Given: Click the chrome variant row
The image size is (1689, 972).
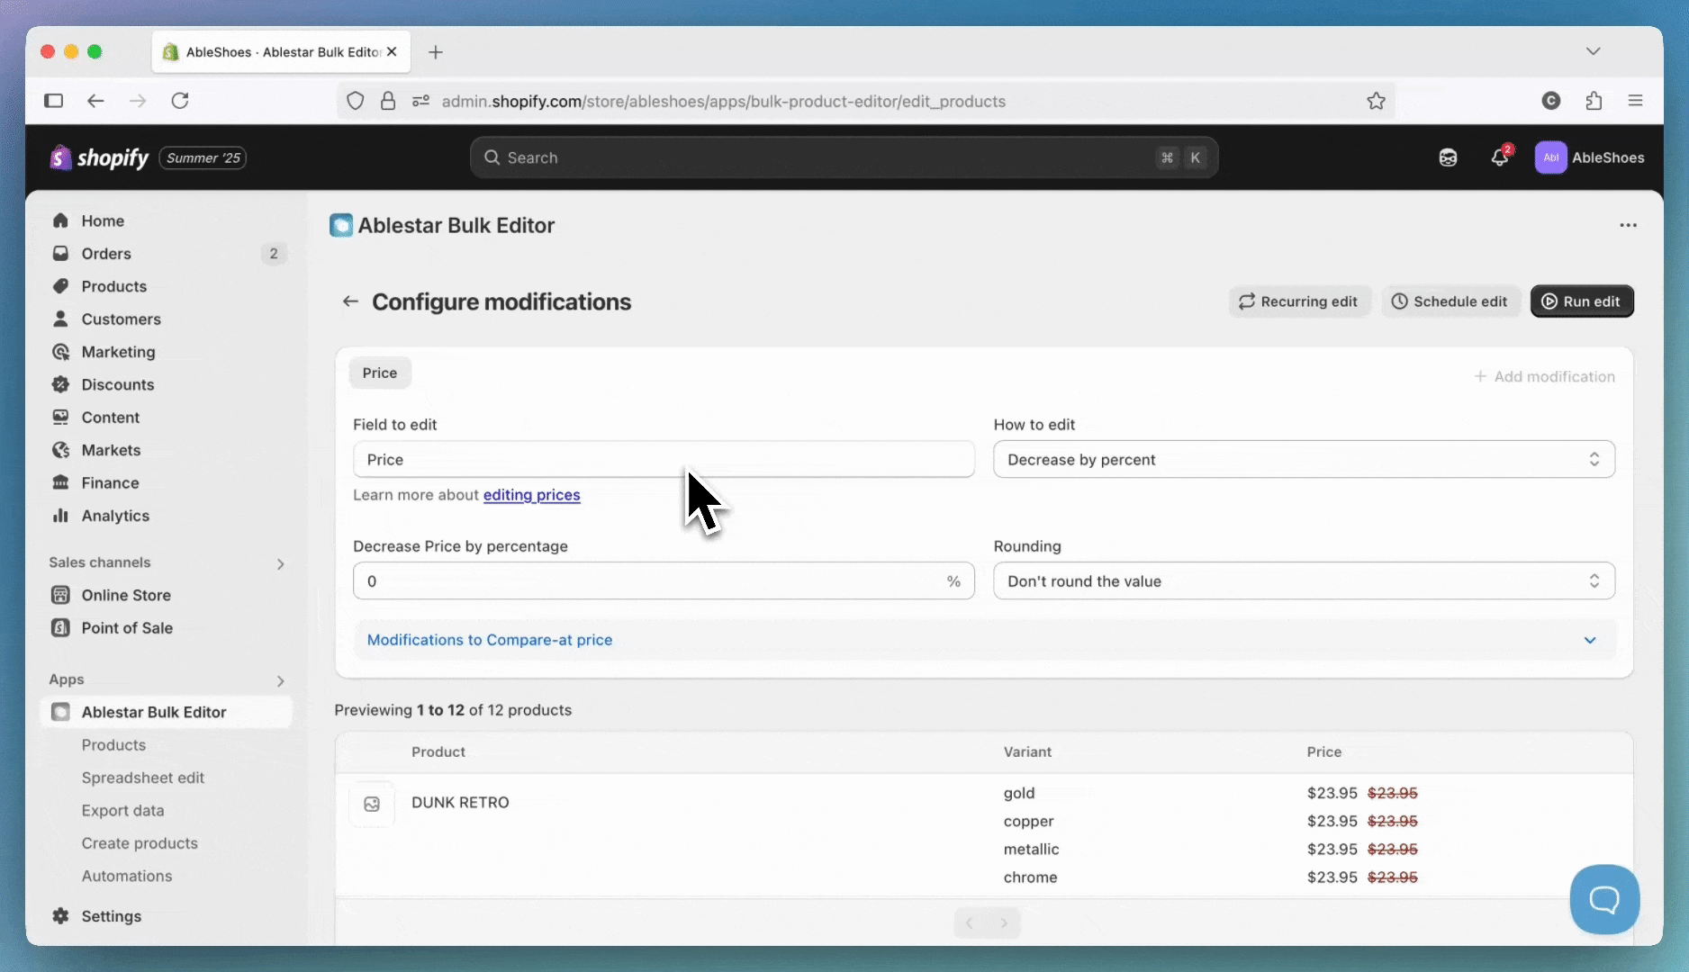Looking at the screenshot, I should tap(1030, 877).
